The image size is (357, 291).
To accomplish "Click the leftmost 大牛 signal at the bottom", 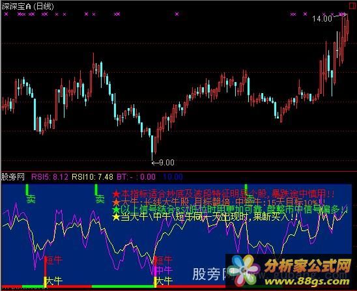I will (54, 281).
